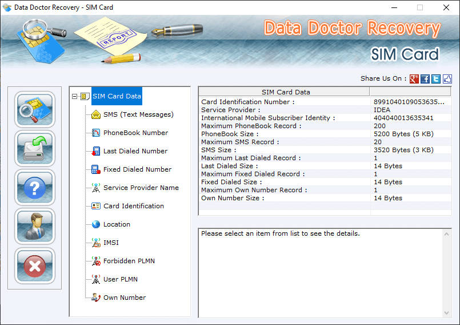Select the Fixed Dialed Size row
Screen dimensions: 460x325
[x=325, y=182]
